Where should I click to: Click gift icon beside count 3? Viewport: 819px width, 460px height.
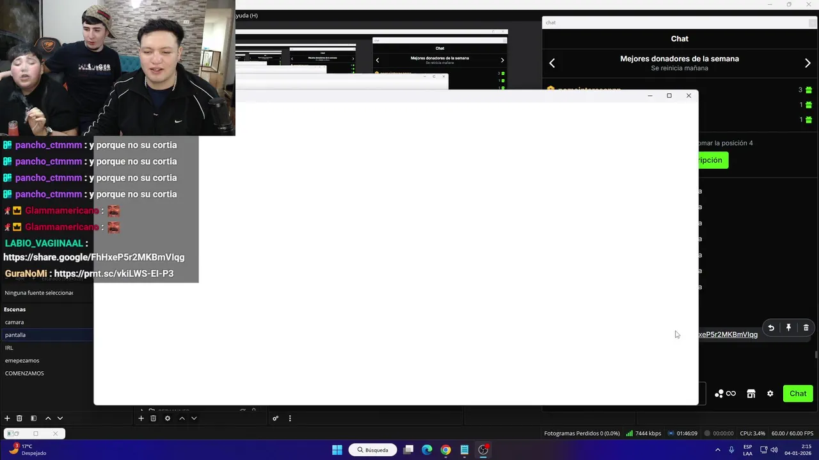tap(808, 90)
